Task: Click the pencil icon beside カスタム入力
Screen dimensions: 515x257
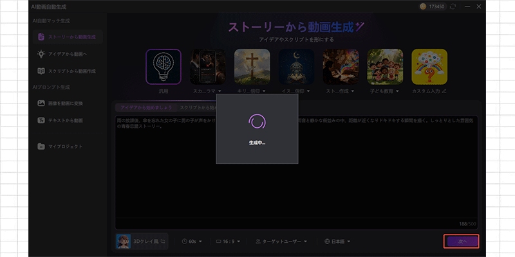Action: (x=444, y=91)
